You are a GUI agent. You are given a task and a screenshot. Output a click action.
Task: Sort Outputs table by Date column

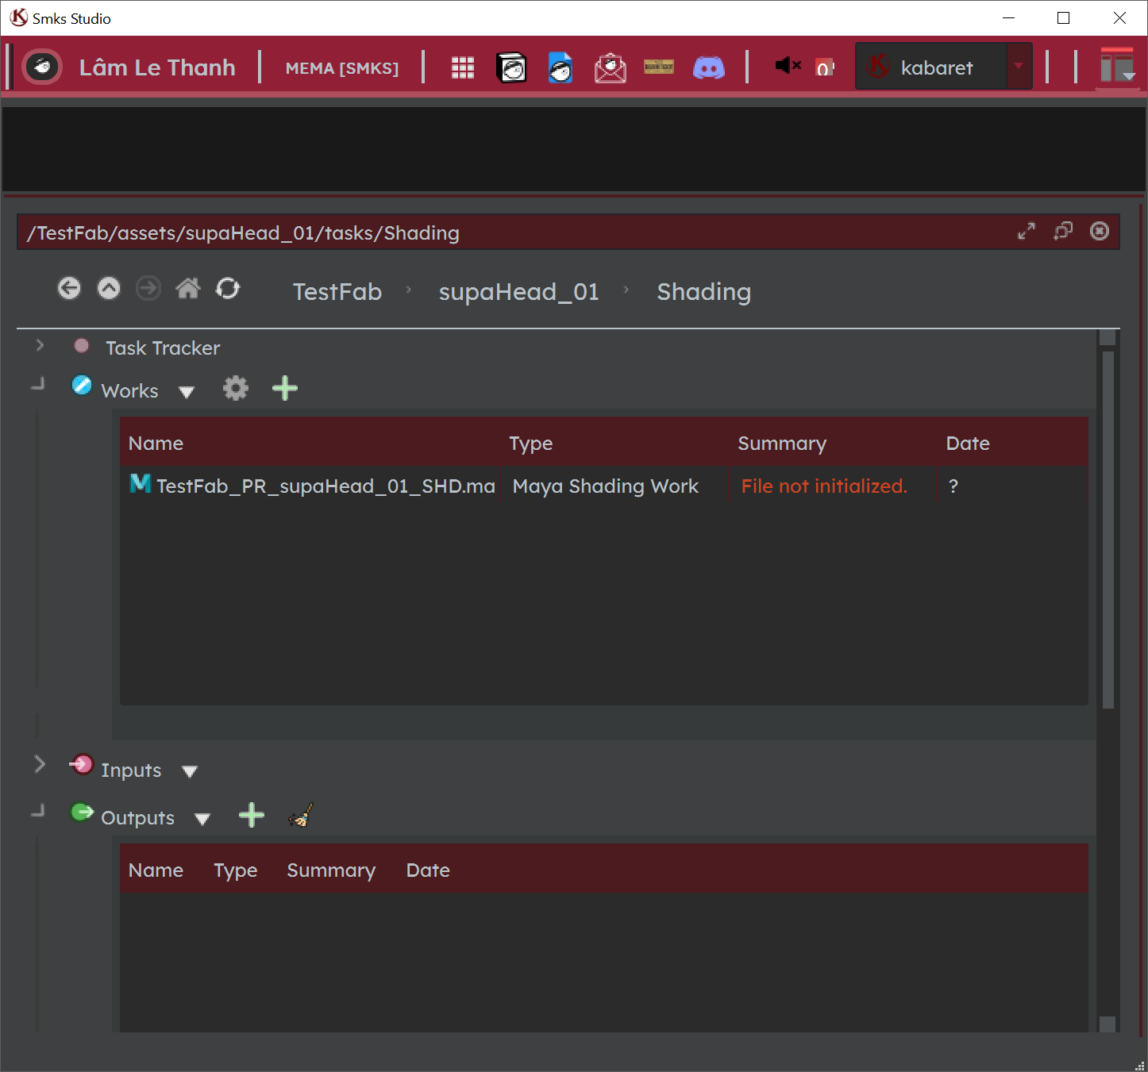428,870
